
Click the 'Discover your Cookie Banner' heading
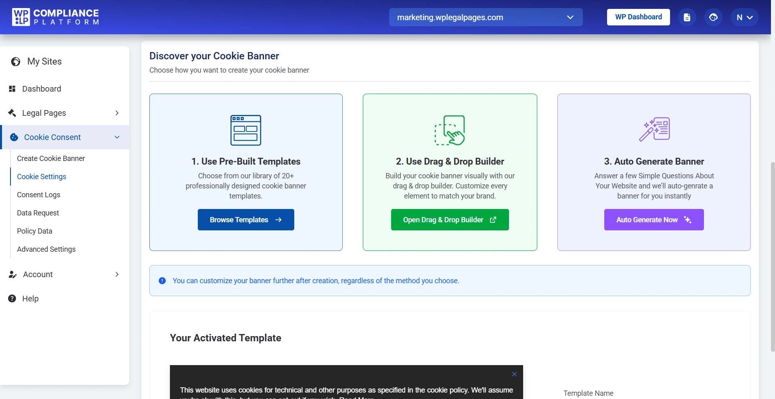point(214,56)
